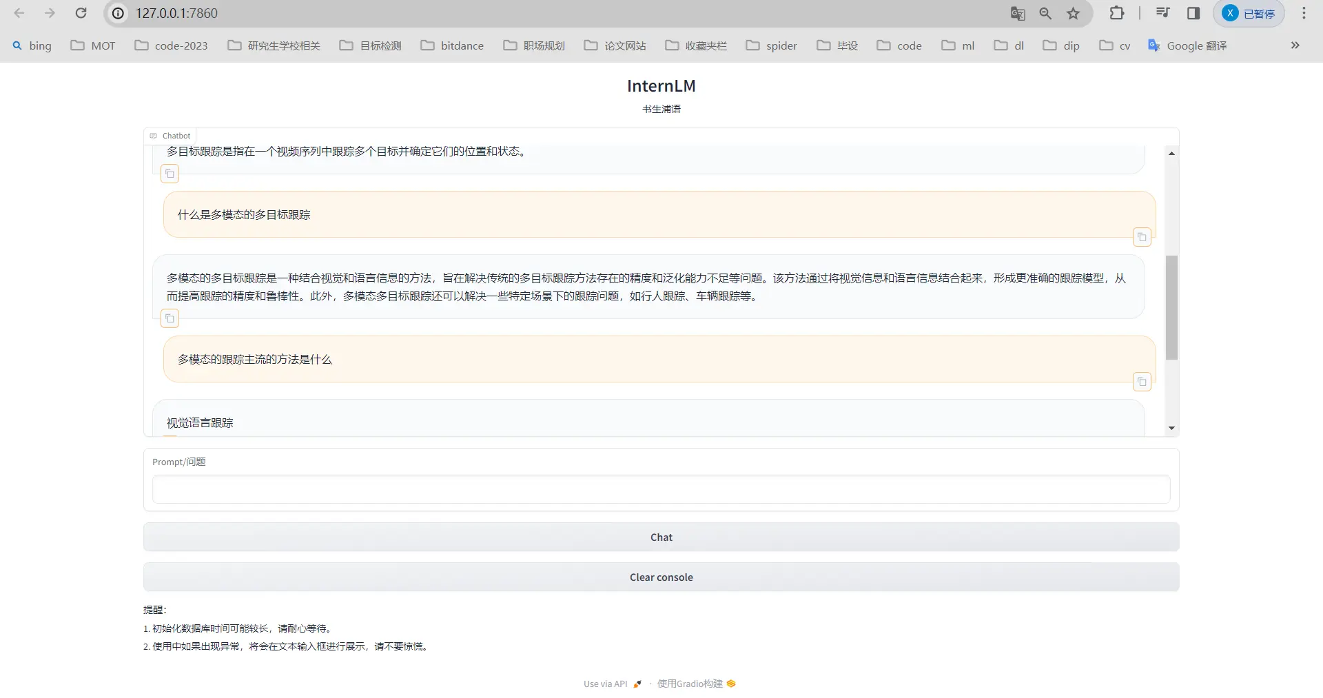Viewport: 1323px width, 698px height.
Task: Click the 多模态的跟踪主流的方法是什么 message text
Action: (255, 360)
